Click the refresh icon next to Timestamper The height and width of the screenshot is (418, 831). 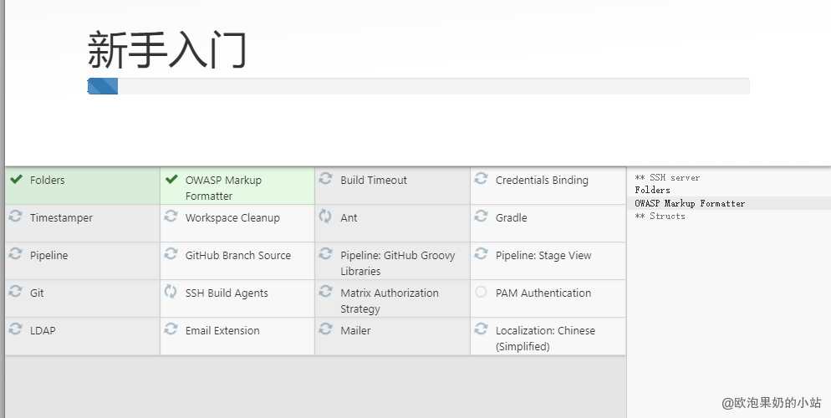15,217
